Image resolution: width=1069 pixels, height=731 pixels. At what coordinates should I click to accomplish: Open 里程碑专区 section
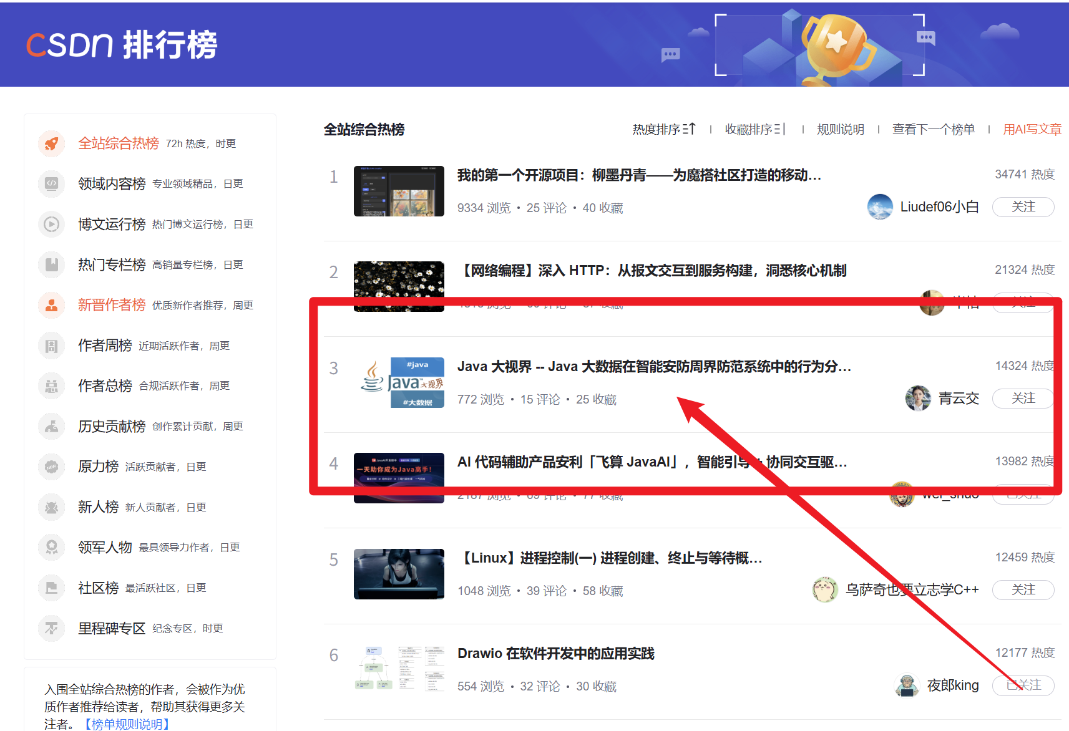[x=112, y=628]
